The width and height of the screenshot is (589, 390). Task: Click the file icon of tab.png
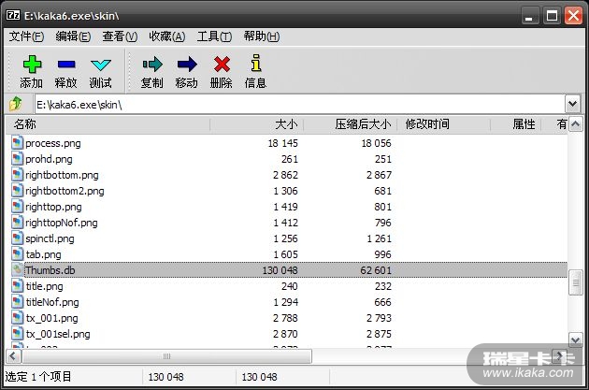click(x=17, y=254)
